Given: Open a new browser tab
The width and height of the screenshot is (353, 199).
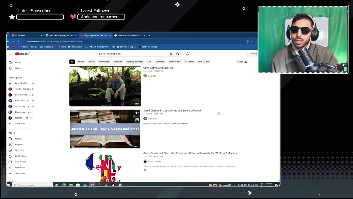Looking at the screenshot, I should (x=149, y=35).
